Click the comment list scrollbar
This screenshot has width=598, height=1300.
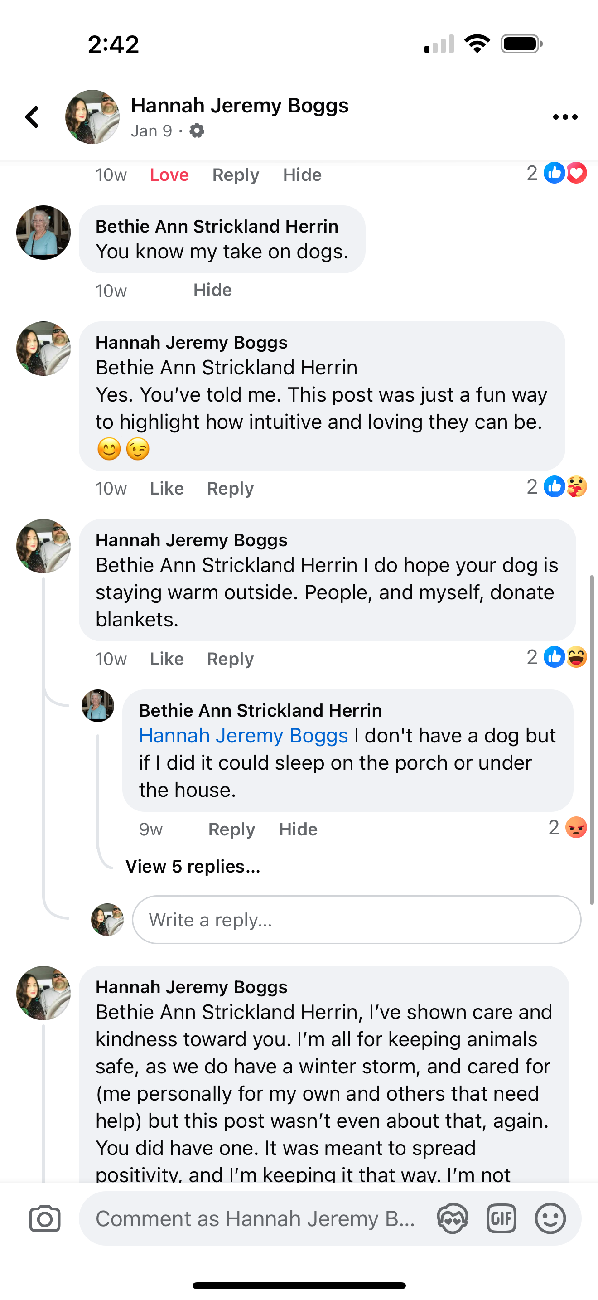coord(592,737)
